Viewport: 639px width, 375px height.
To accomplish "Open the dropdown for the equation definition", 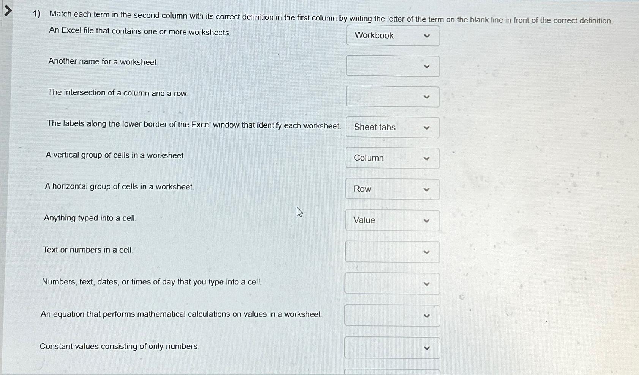I will pyautogui.click(x=392, y=315).
